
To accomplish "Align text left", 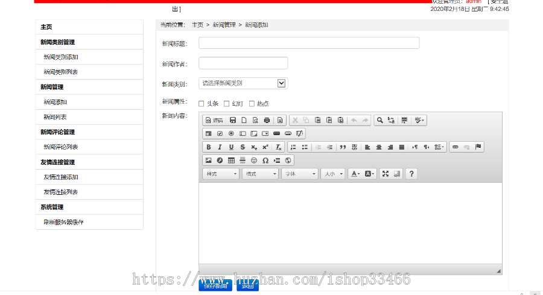I will click(x=367, y=147).
